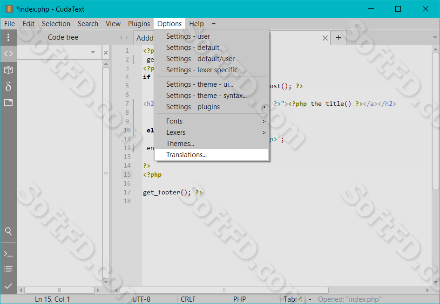Click the '=' menu bar item
This screenshot has height=304, width=440.
point(214,24)
